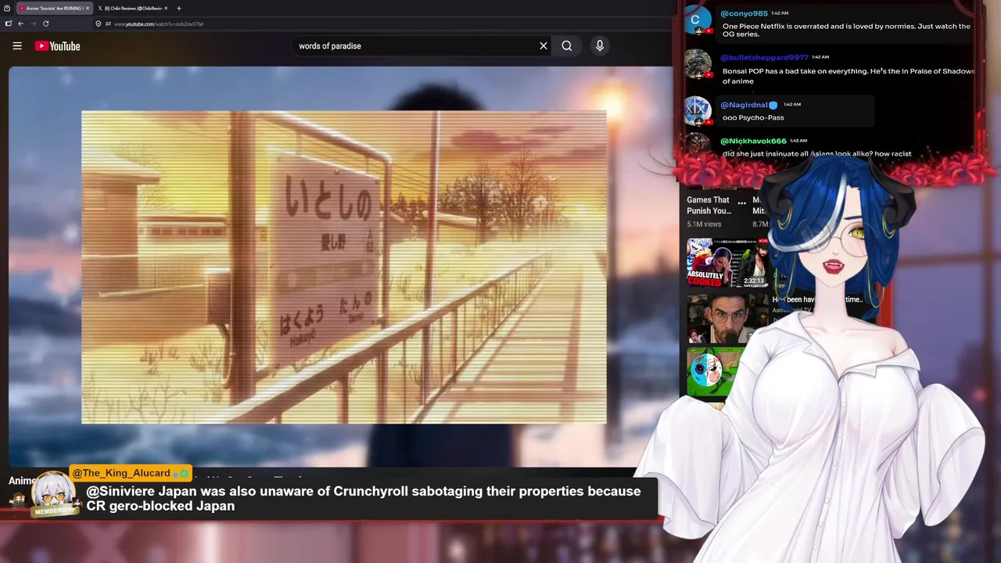
Task: Open site settings icon beside the URL
Action: click(x=108, y=23)
